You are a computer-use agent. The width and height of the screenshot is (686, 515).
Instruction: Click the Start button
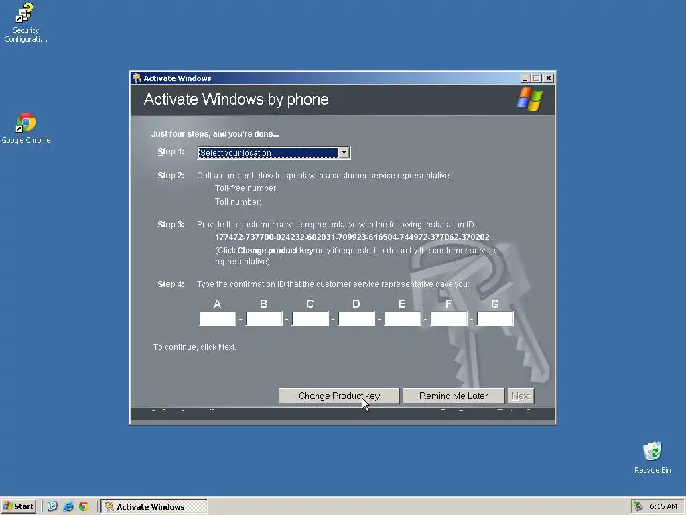click(18, 506)
